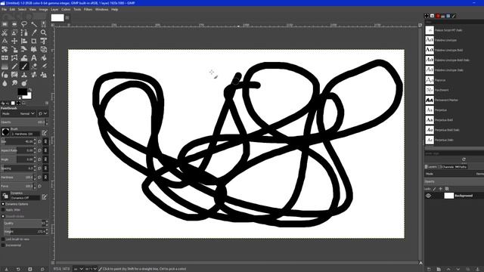This screenshot has width=484, height=272.
Task: Select the Text tool
Action: (x=34, y=57)
